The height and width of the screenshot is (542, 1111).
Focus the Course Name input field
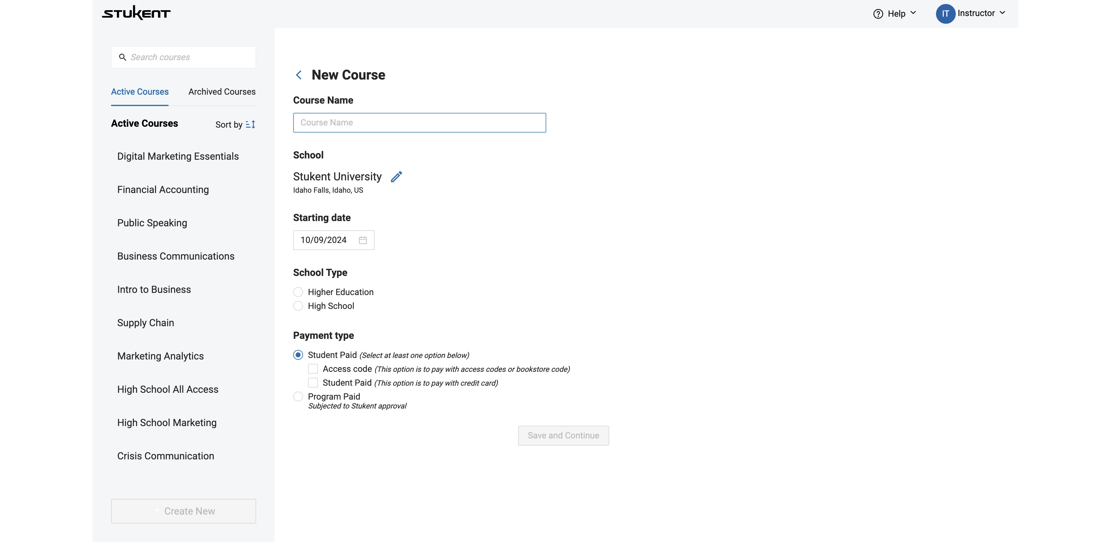pos(419,123)
